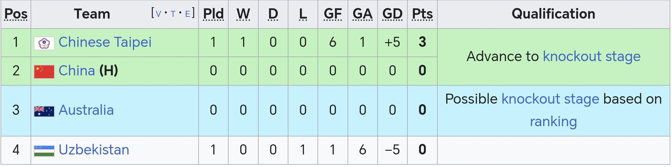
Task: Click the GA column header abbreviation
Action: pyautogui.click(x=363, y=14)
